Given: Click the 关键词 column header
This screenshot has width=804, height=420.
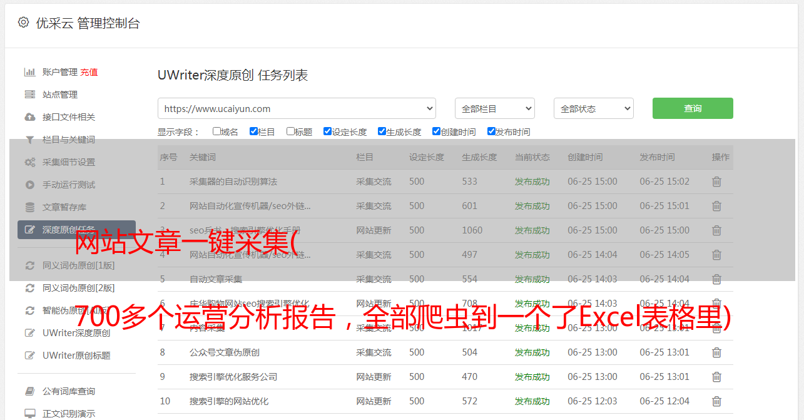Looking at the screenshot, I should pos(203,157).
